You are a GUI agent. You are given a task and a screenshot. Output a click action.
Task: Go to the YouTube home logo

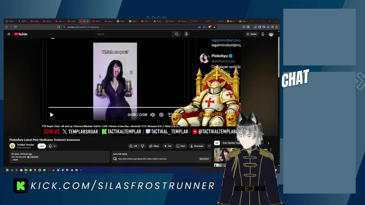coord(21,34)
